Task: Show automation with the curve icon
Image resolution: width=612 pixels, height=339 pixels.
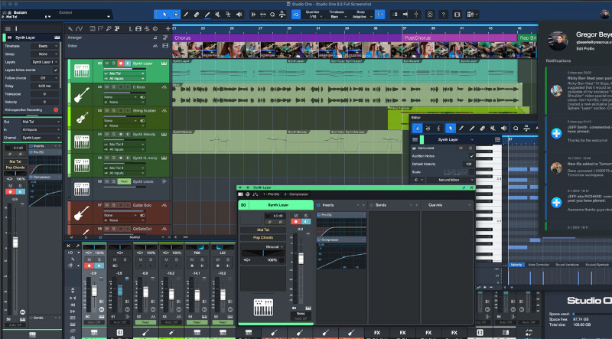Action: click(80, 28)
